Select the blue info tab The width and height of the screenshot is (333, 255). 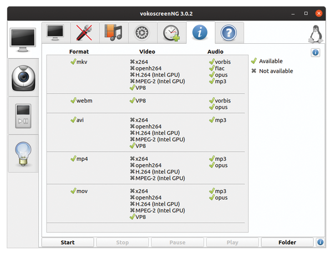coord(200,33)
